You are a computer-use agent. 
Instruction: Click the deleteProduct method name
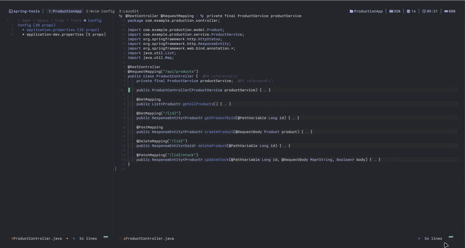[212, 146]
